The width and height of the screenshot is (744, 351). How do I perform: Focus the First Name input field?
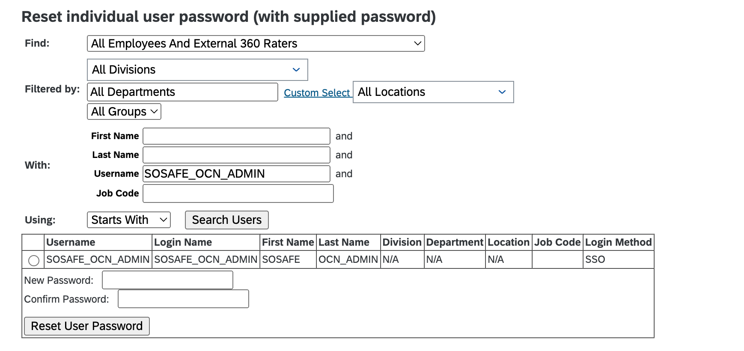coord(236,136)
